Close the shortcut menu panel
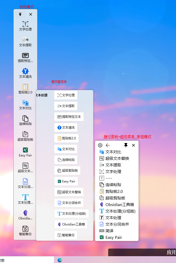This screenshot has width=176, height=263. [x=133, y=145]
